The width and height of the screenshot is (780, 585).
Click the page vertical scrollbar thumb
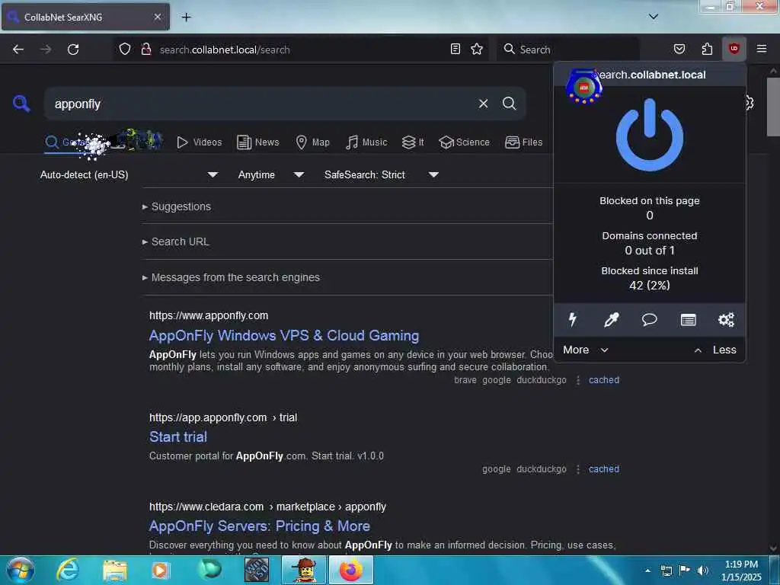click(x=773, y=107)
